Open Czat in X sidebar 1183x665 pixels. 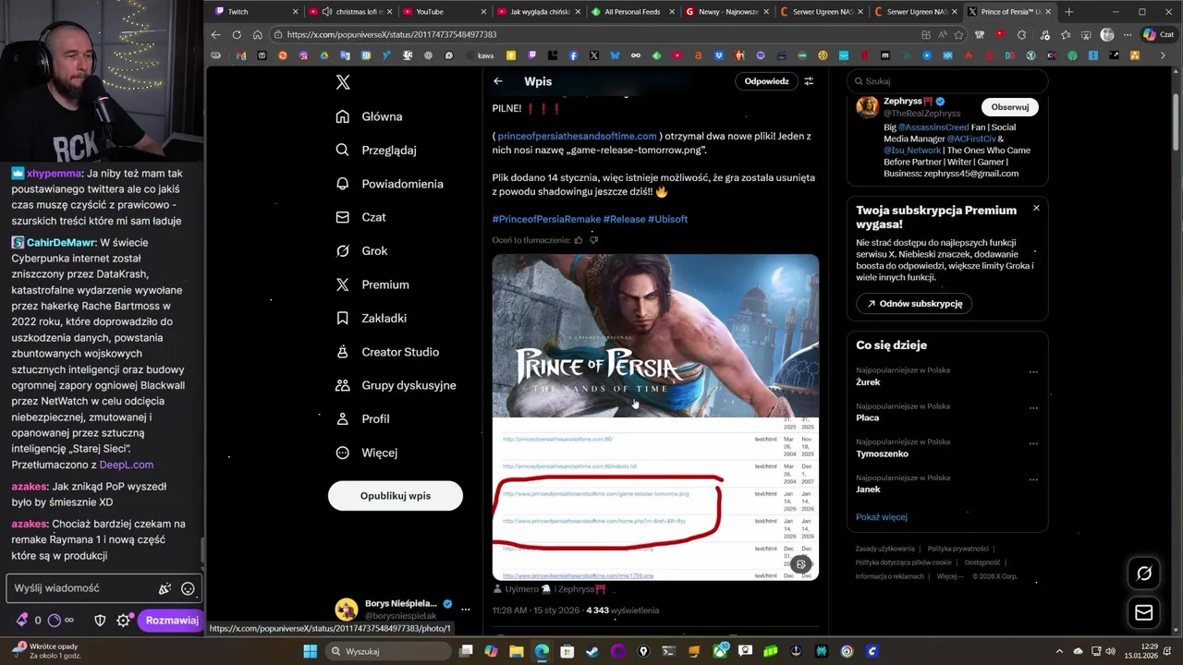[x=361, y=217]
